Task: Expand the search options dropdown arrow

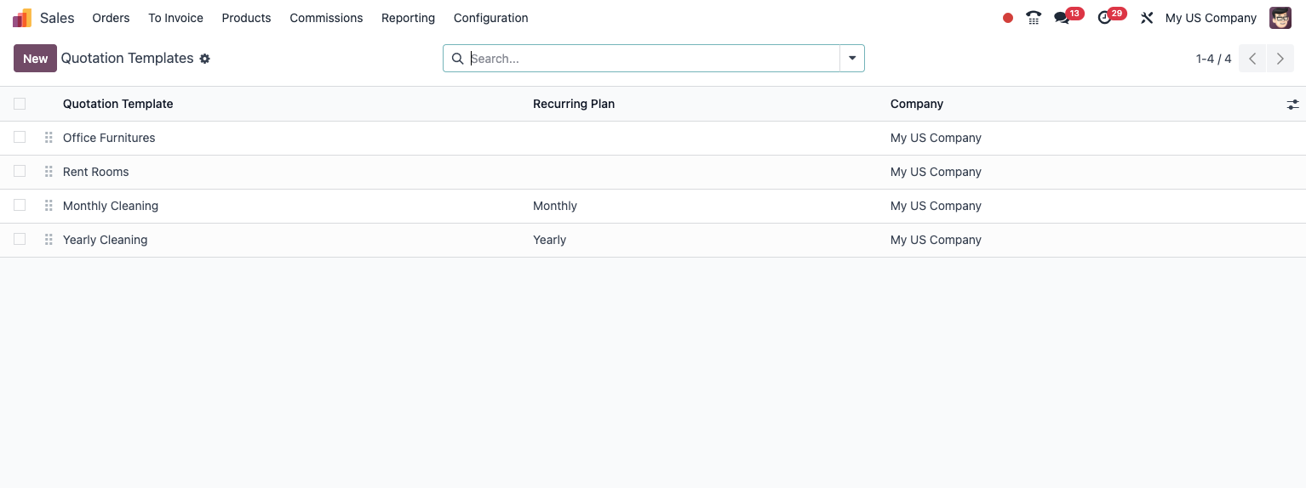Action: point(852,59)
